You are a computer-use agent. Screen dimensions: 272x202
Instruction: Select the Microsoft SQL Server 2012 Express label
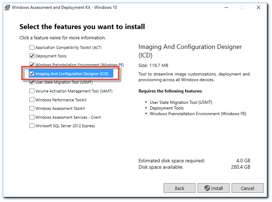click(65, 126)
